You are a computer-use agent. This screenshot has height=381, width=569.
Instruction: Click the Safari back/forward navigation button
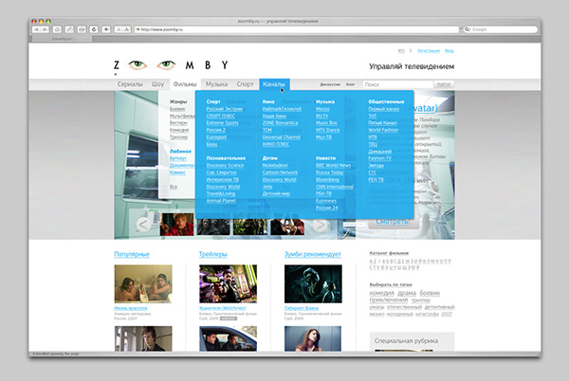point(41,29)
